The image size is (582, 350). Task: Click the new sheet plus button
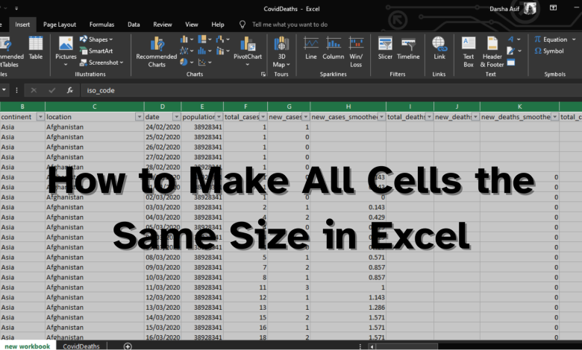point(128,346)
